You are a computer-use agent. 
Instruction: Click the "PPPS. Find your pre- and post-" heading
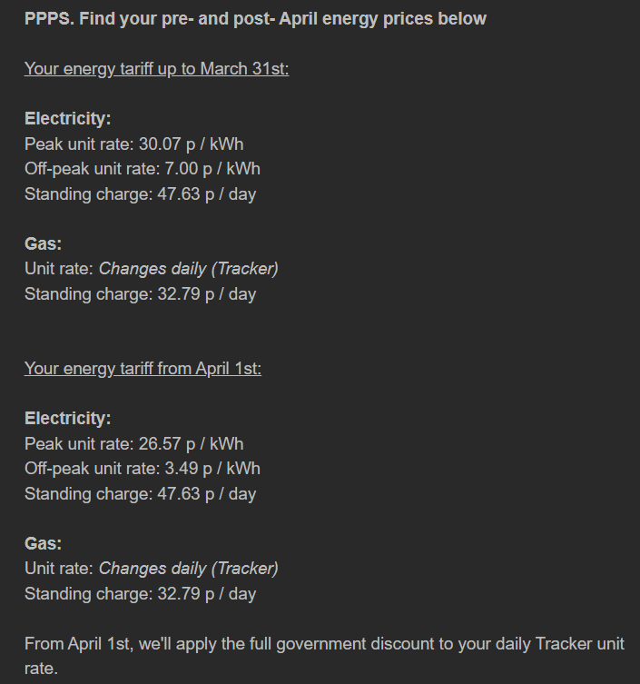255,18
